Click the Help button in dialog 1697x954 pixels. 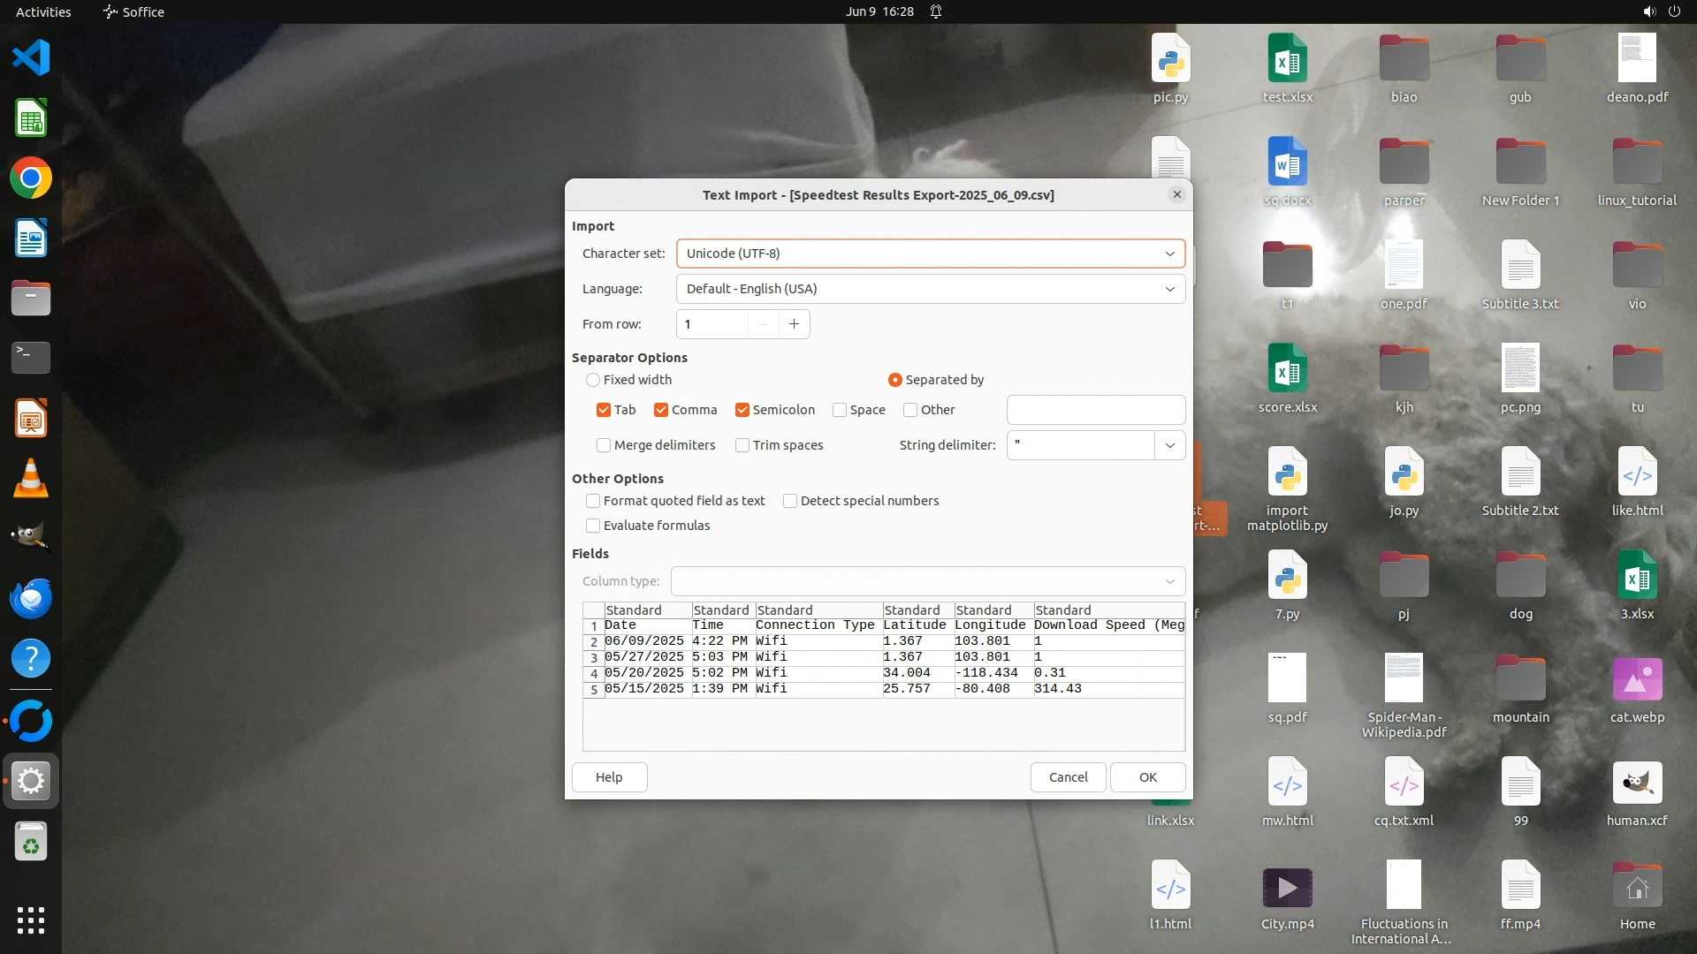tap(609, 777)
